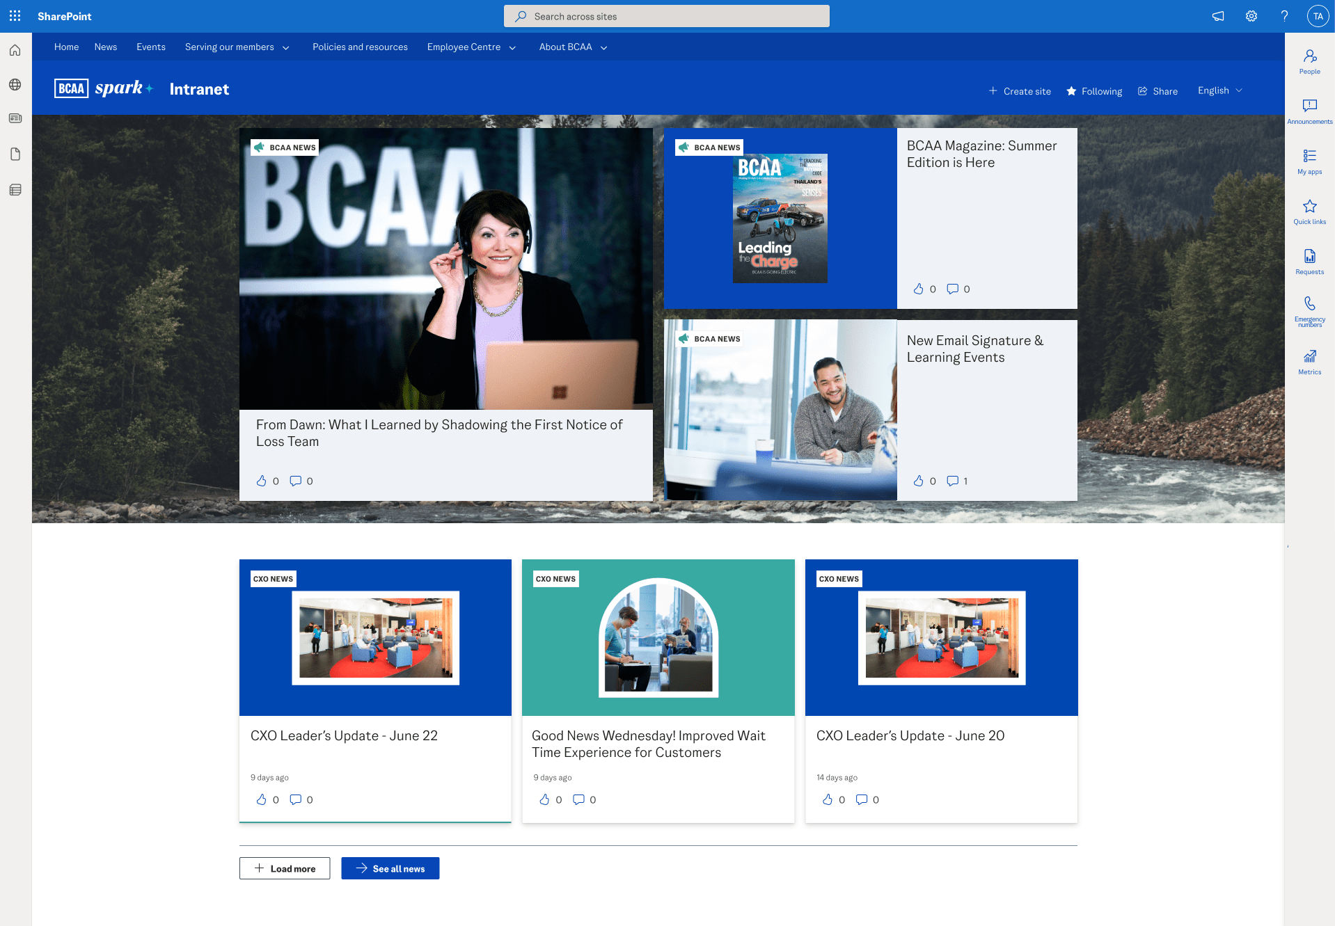Open My apps in the right sidebar
Image resolution: width=1335 pixels, height=926 pixels.
pyautogui.click(x=1309, y=161)
